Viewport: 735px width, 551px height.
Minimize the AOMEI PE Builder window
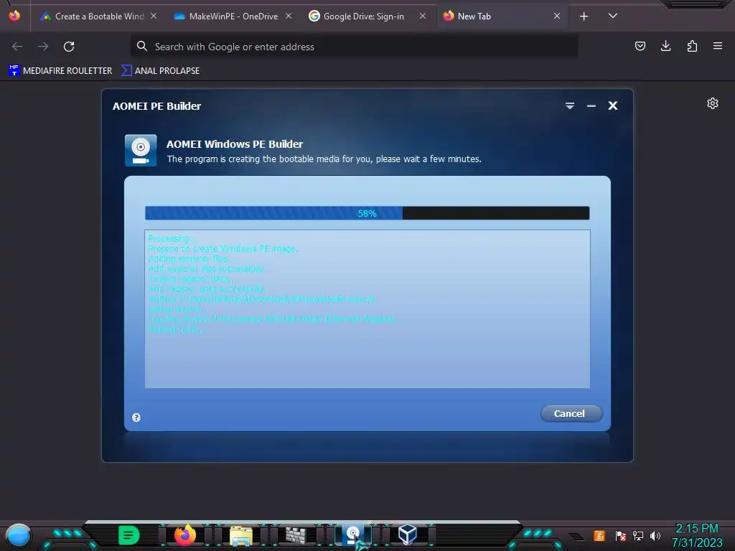(591, 106)
